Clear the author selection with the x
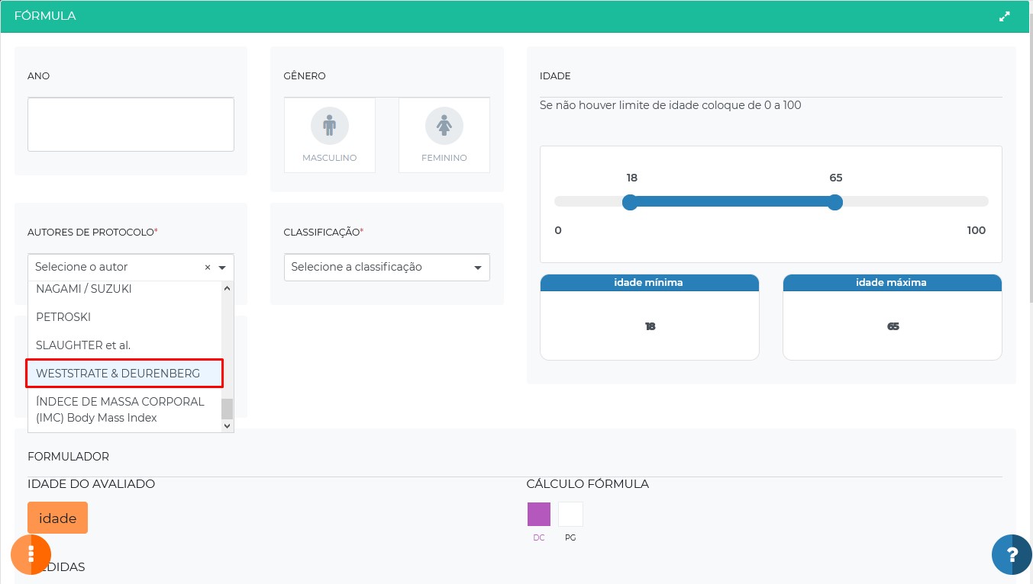This screenshot has width=1033, height=584. (208, 268)
